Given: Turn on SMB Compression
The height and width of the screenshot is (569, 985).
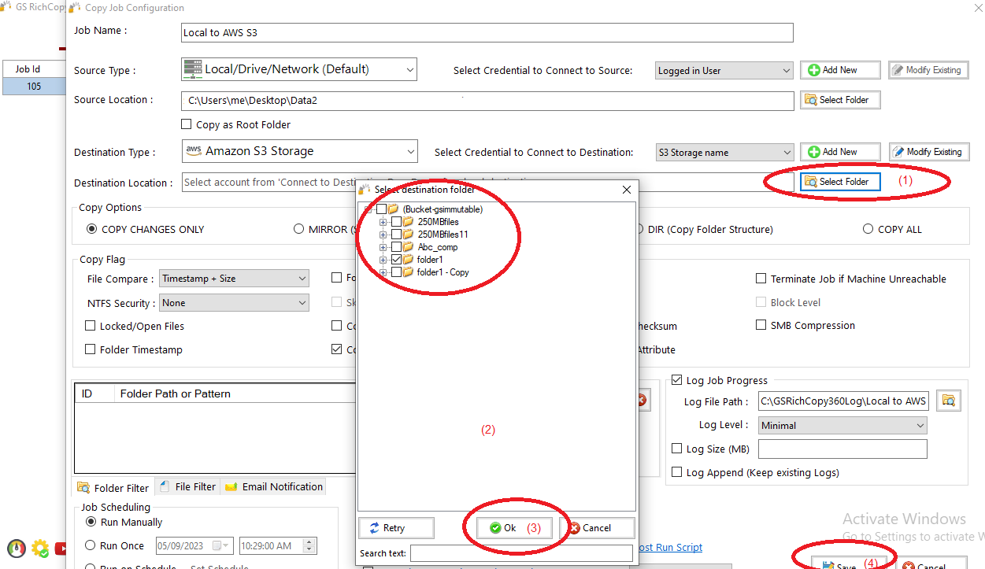Looking at the screenshot, I should coord(761,325).
